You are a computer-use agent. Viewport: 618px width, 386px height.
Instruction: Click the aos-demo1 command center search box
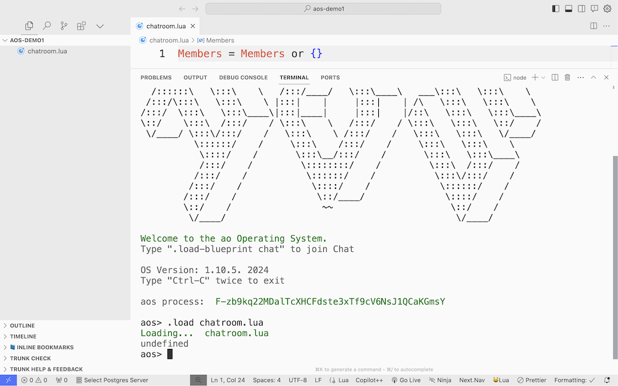point(323,9)
